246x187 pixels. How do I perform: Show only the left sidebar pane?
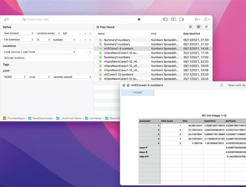pos(165,19)
